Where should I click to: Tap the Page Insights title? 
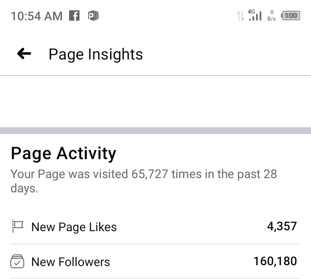pyautogui.click(x=96, y=54)
